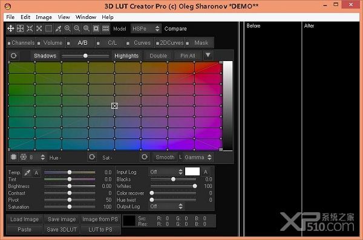
Task: Open the Gamma dropdown
Action: pyautogui.click(x=198, y=157)
